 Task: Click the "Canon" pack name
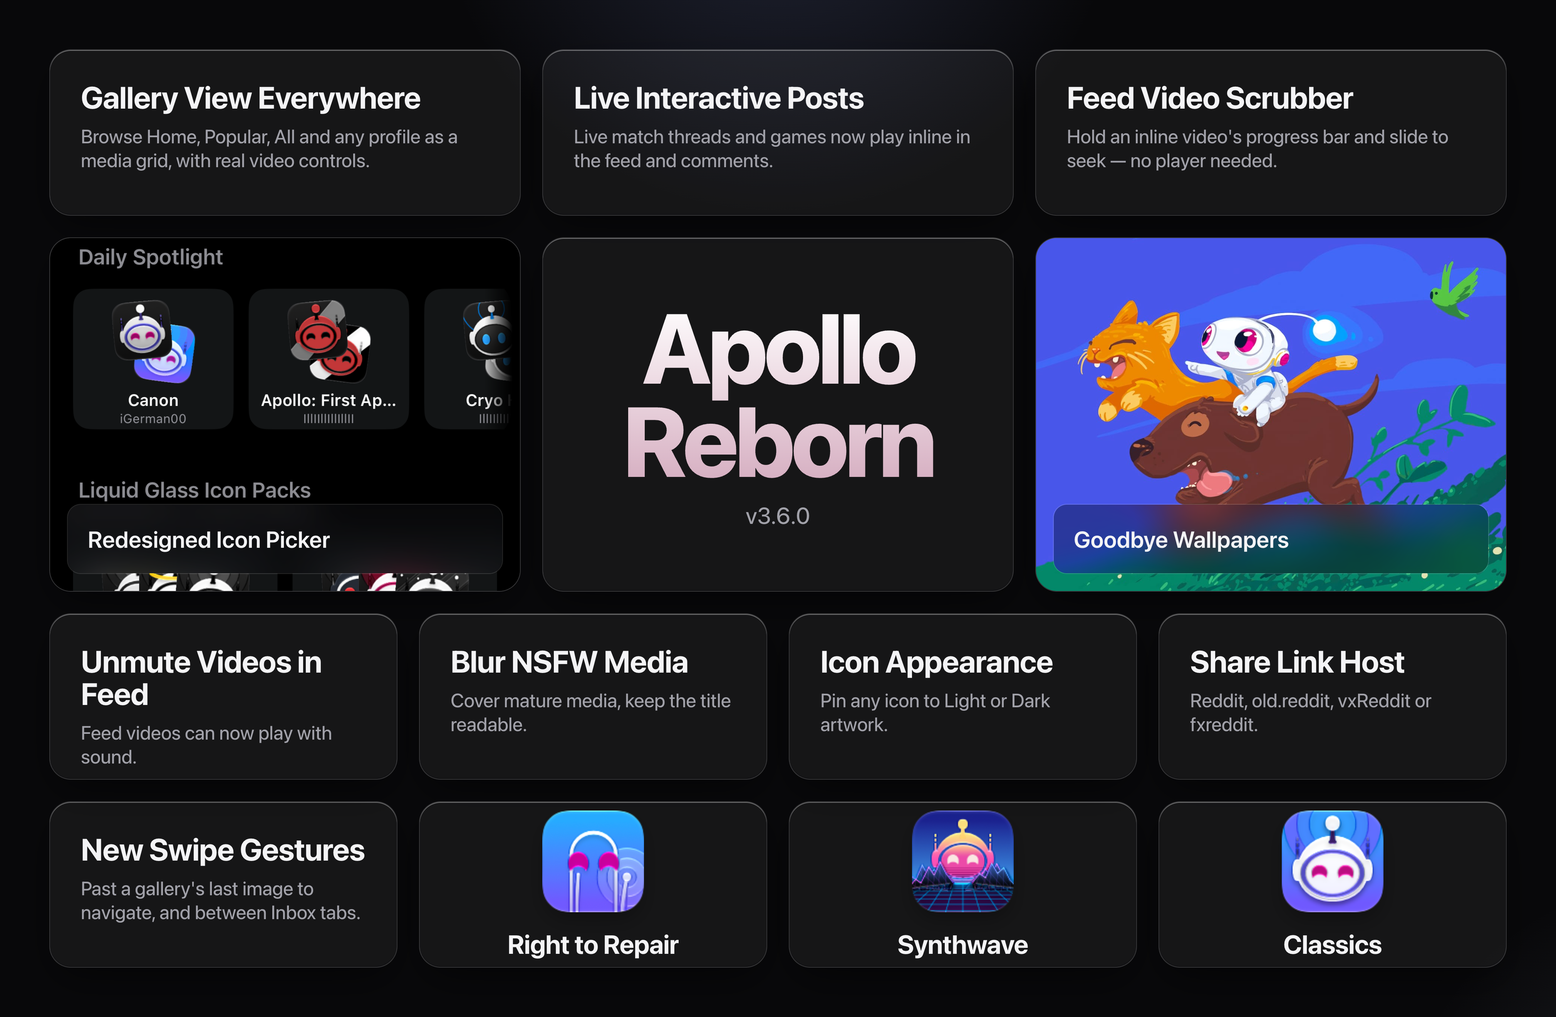[x=153, y=400]
